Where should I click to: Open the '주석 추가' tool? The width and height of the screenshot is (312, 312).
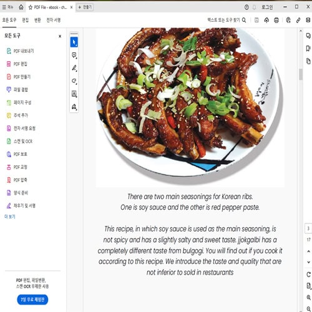click(x=17, y=115)
